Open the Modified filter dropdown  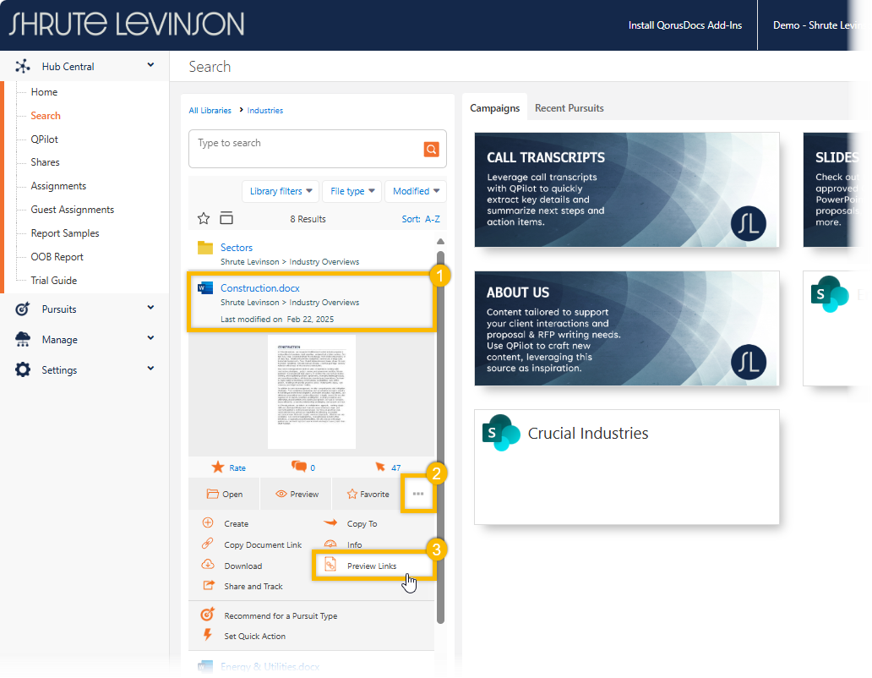[x=415, y=191]
